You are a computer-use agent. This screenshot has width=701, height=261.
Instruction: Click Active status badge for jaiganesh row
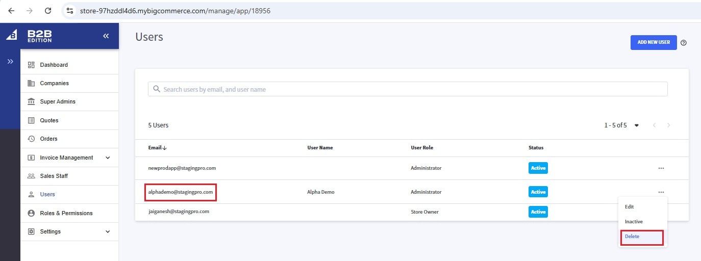point(538,212)
